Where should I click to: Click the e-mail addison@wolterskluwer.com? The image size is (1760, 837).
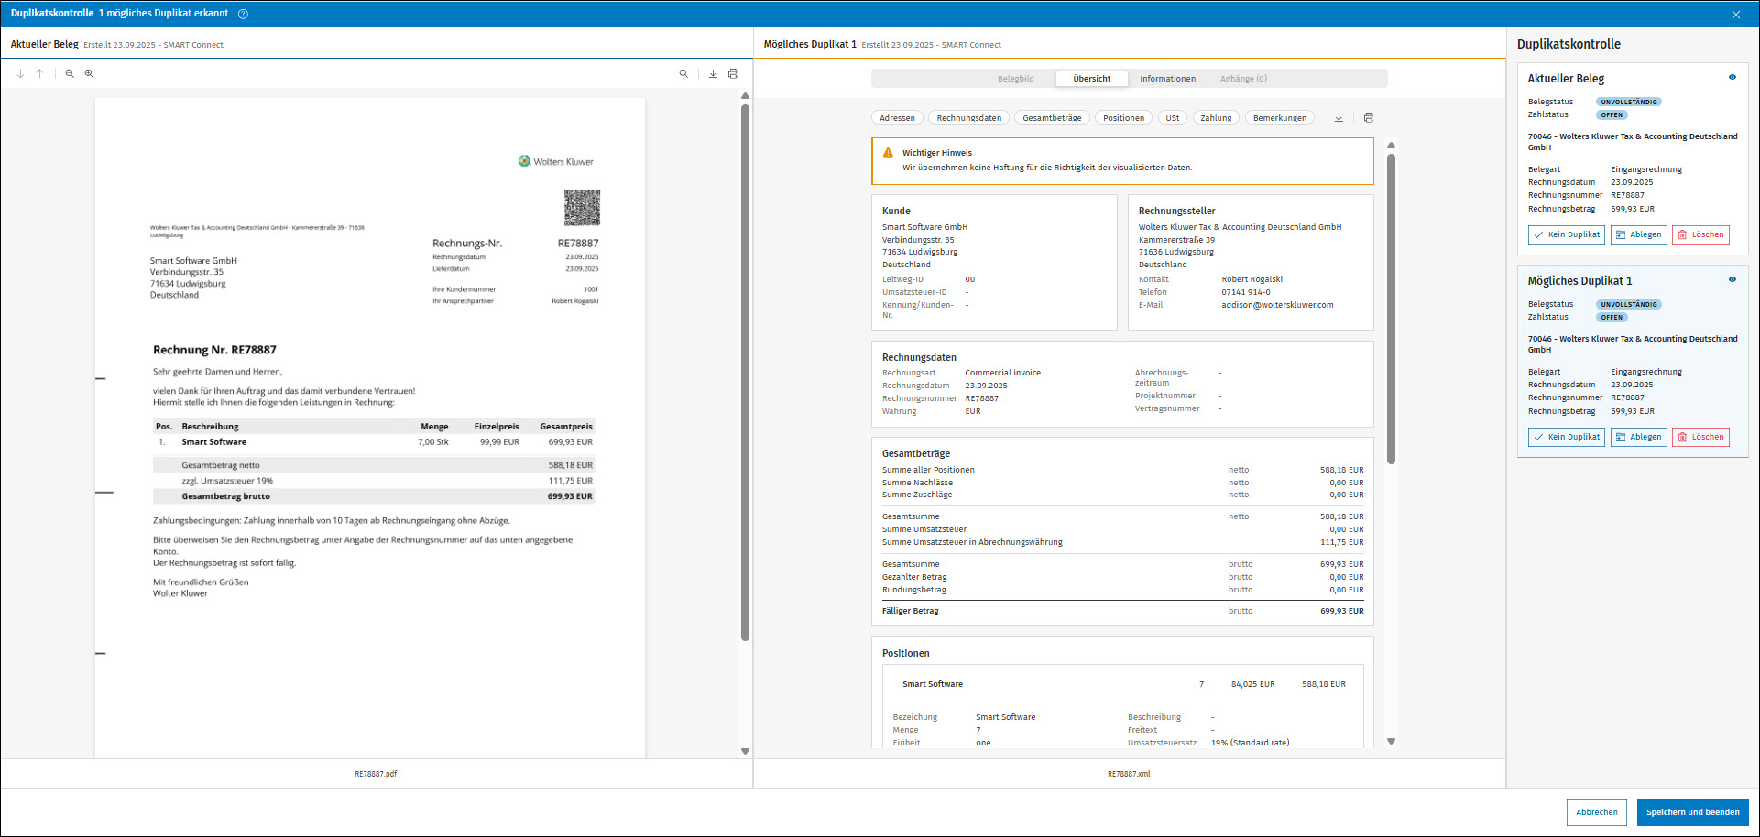tap(1277, 305)
